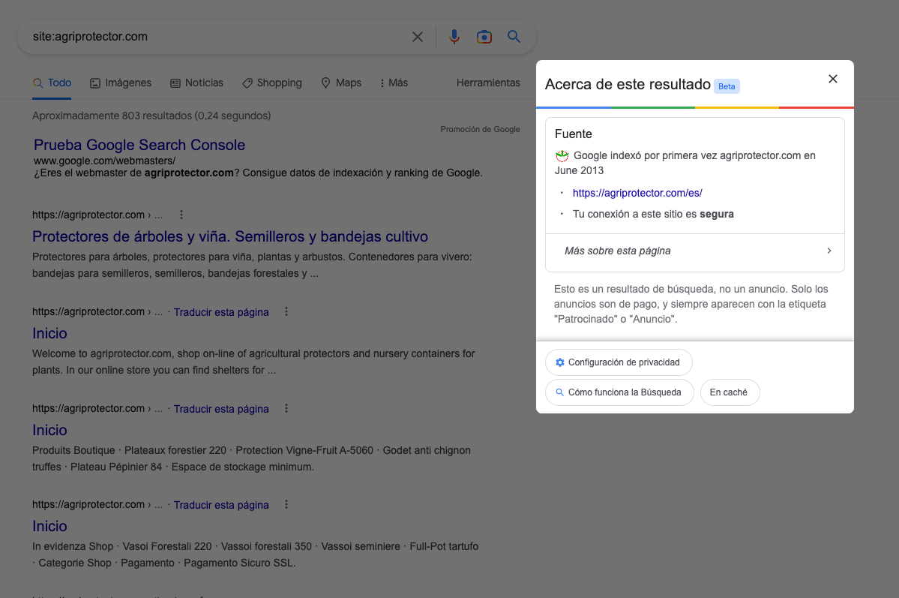This screenshot has height=598, width=899.
Task: Translate the In evidenza Shop result page
Action: tap(221, 505)
